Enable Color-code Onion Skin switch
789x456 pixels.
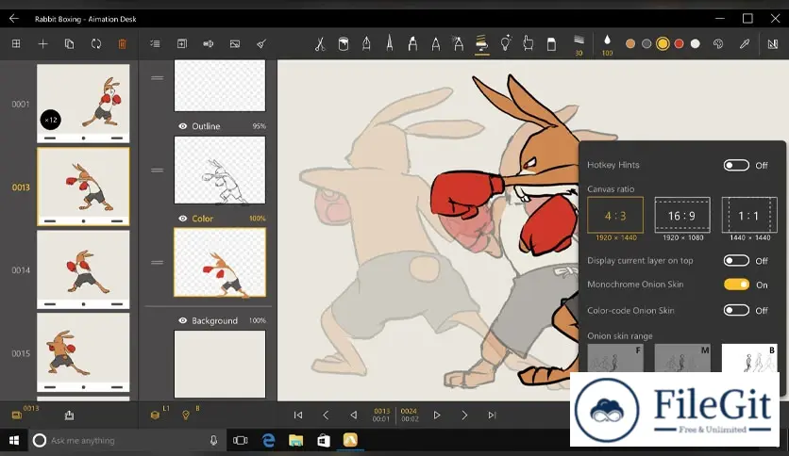736,310
